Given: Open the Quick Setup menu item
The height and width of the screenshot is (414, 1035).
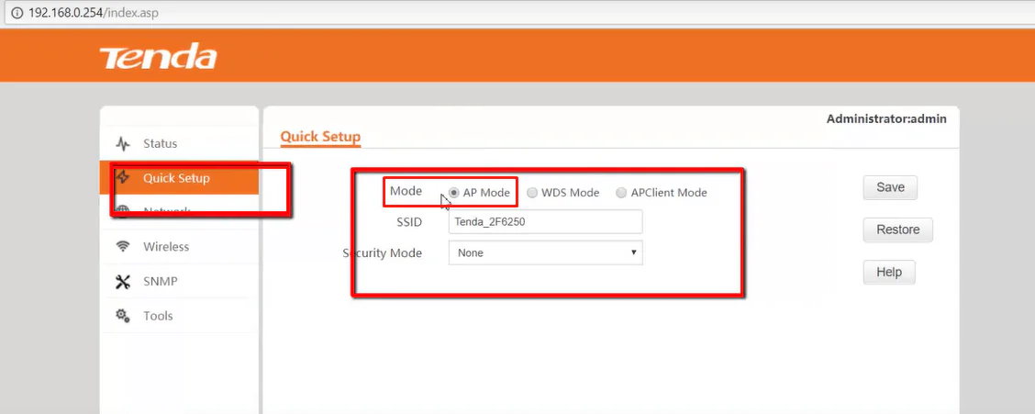Looking at the screenshot, I should point(179,177).
